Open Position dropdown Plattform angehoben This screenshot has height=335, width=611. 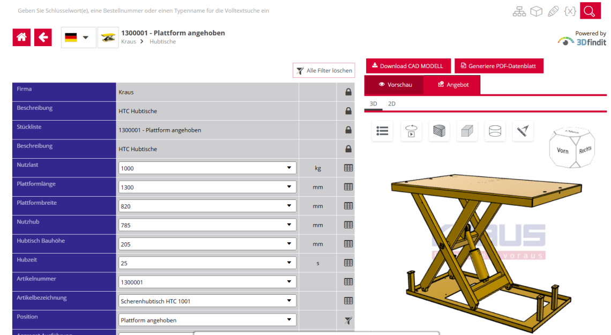[207, 320]
